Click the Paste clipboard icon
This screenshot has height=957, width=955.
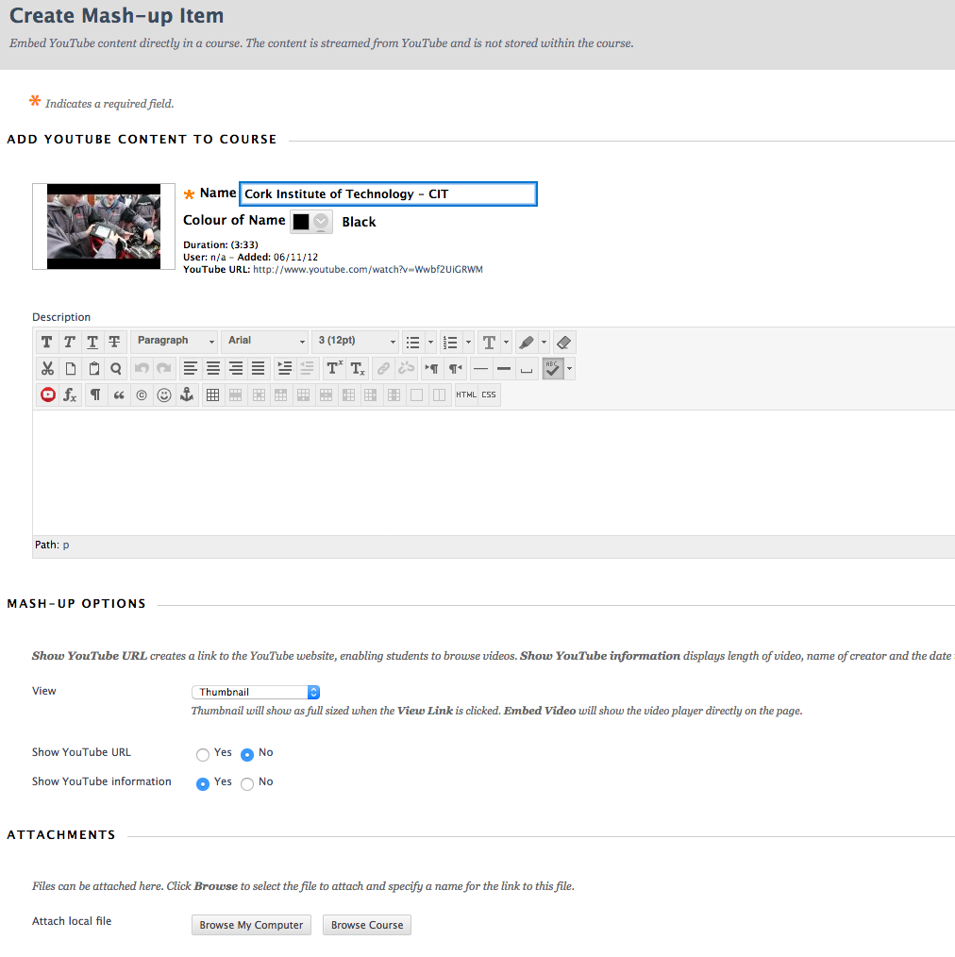click(94, 369)
